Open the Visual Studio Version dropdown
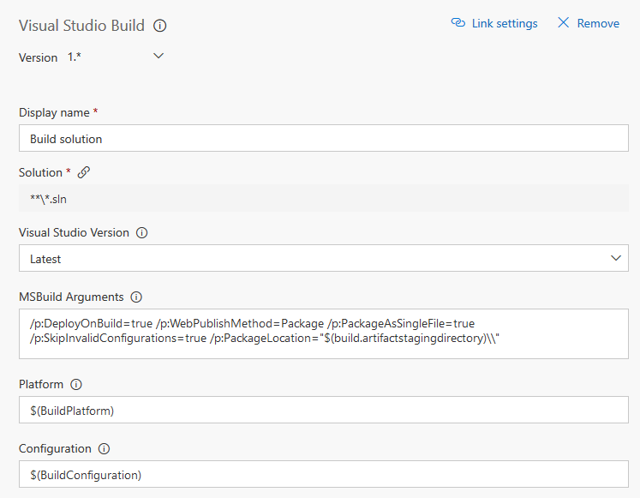This screenshot has width=640, height=498. coord(323,258)
